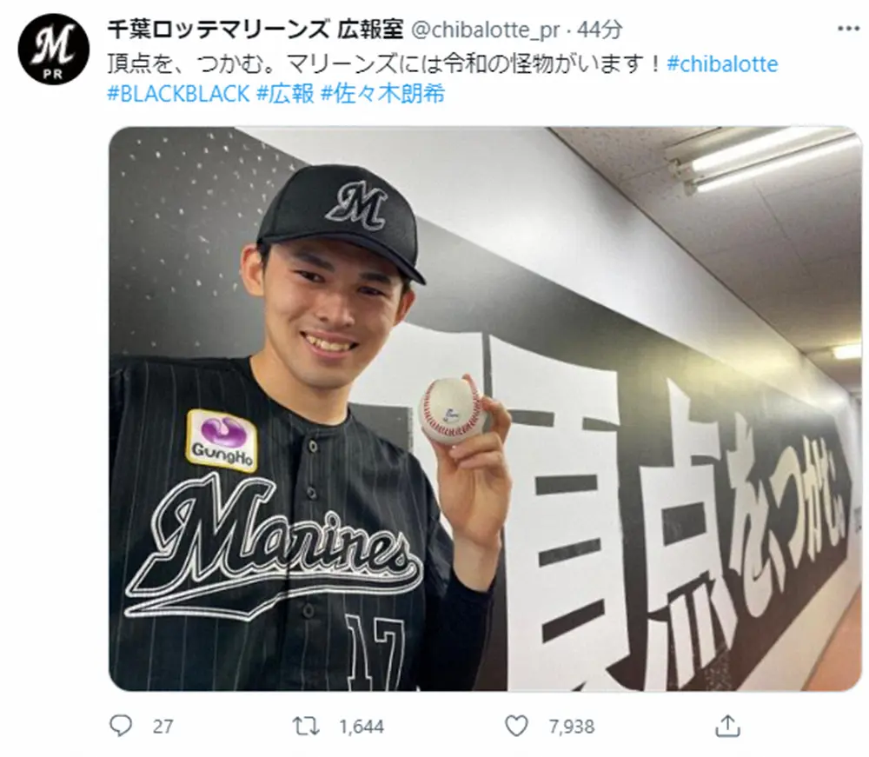
Task: View the 7,938 likes count
Action: click(x=572, y=727)
